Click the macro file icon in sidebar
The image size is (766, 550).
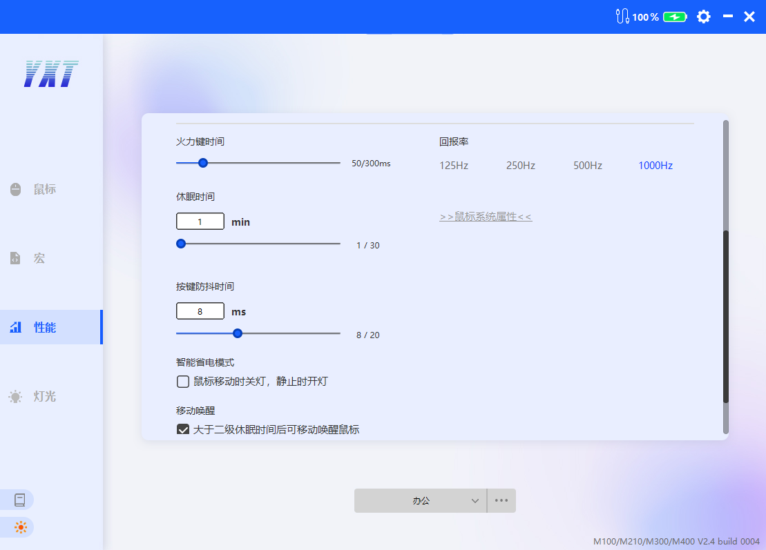point(15,258)
